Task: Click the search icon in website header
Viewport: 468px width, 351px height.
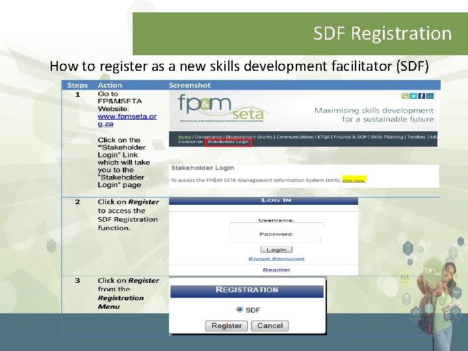Action: coord(405,96)
